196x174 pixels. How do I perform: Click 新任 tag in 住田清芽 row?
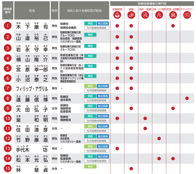coord(90,126)
